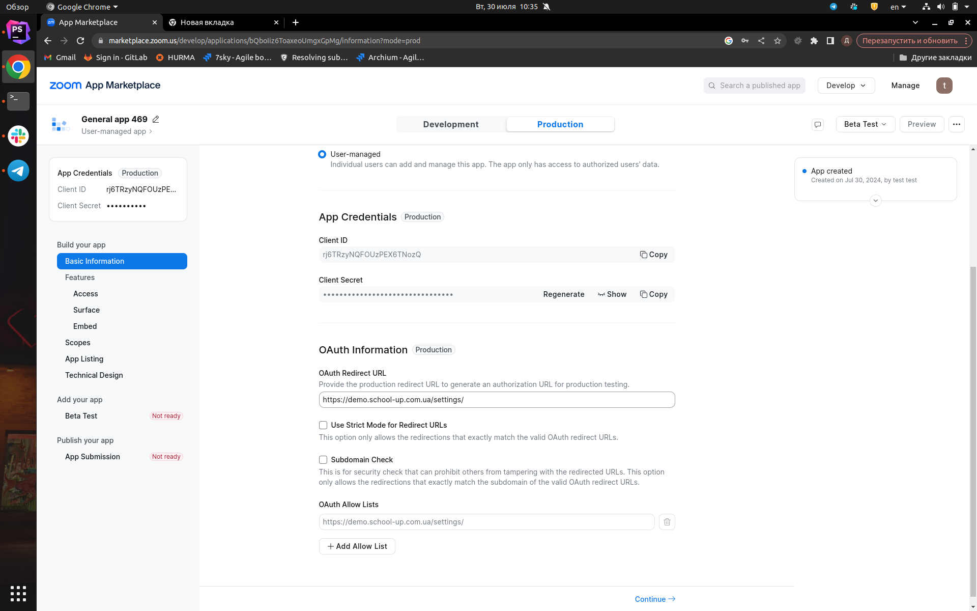This screenshot has height=611, width=977.
Task: Open Terminal from the dock
Action: (x=18, y=101)
